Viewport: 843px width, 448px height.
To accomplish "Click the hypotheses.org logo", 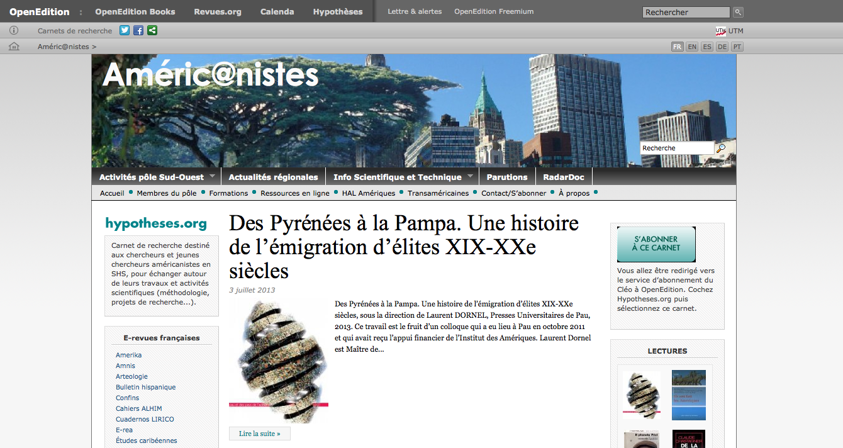I will [x=156, y=223].
